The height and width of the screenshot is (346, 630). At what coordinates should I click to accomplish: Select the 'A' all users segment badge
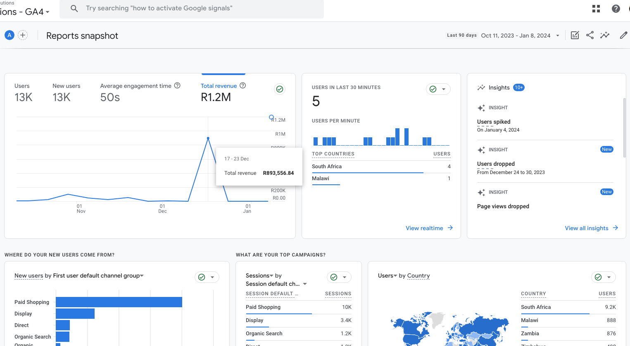point(10,35)
